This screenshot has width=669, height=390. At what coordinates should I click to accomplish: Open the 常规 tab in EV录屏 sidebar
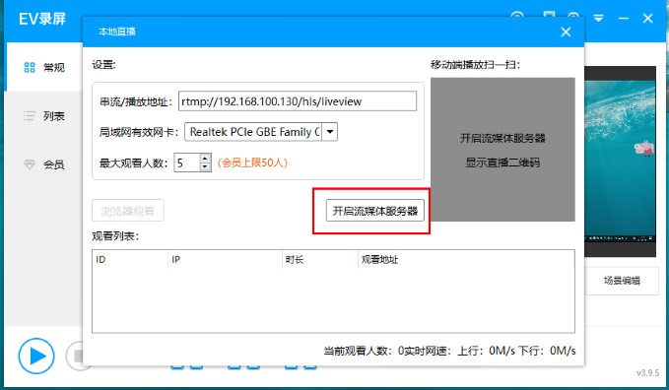(44, 67)
